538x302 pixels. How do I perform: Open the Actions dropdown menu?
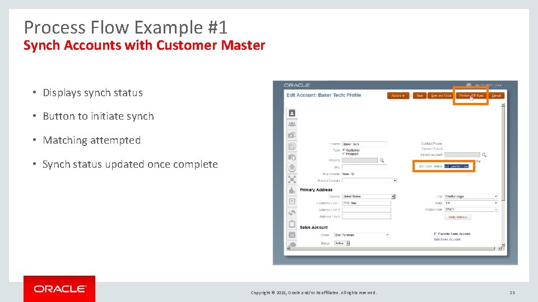pyautogui.click(x=398, y=96)
